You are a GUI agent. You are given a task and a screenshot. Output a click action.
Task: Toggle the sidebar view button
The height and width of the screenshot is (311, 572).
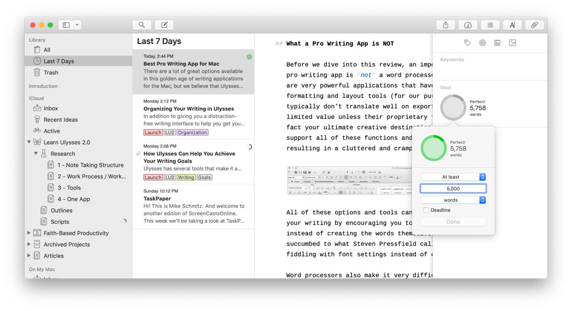pyautogui.click(x=66, y=25)
